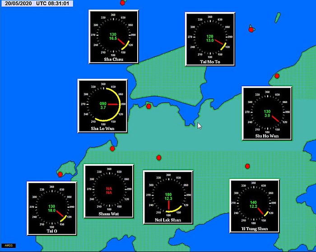Open the Sha Chau wind gauge panel
The height and width of the screenshot is (252, 316).
coord(113,37)
